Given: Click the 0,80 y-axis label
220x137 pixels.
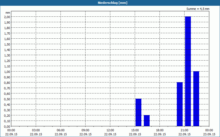Looking at the screenshot, I should click(x=7, y=83).
